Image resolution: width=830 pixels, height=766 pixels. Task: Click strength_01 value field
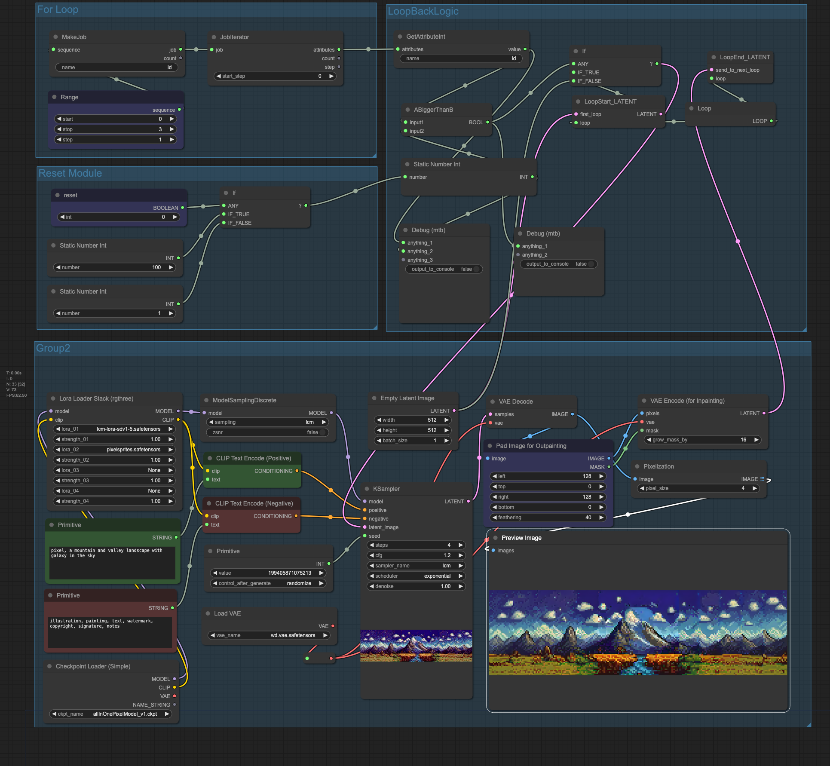click(114, 439)
